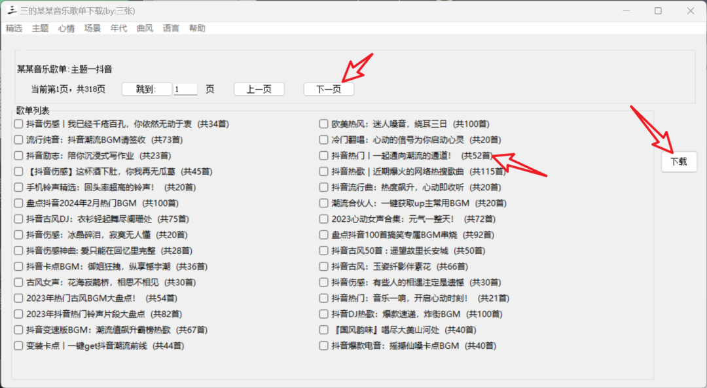The width and height of the screenshot is (707, 388).
Task: Check 抖音伤感神曲 爱只能在回忆里完整
Action: point(18,251)
